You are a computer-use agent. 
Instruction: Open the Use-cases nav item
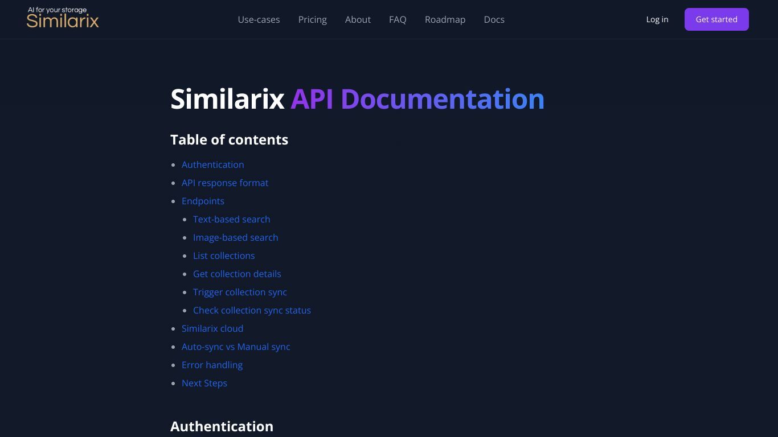click(x=259, y=19)
